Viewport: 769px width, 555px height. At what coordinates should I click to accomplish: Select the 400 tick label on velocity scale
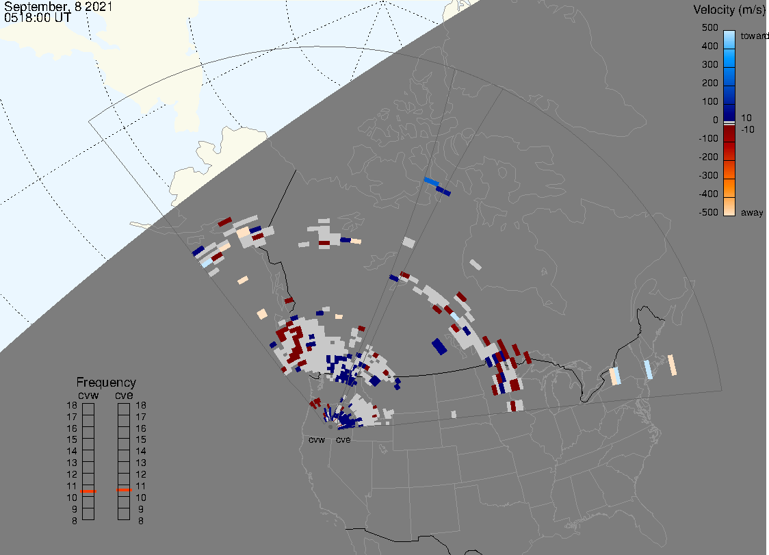point(709,46)
